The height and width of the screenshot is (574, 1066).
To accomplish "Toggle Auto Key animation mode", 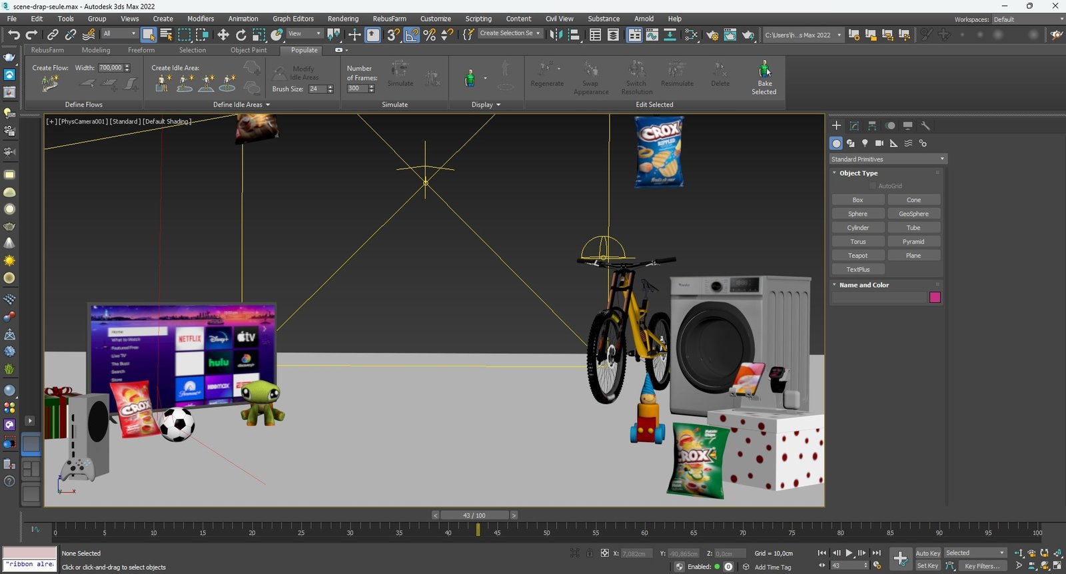I will [927, 553].
